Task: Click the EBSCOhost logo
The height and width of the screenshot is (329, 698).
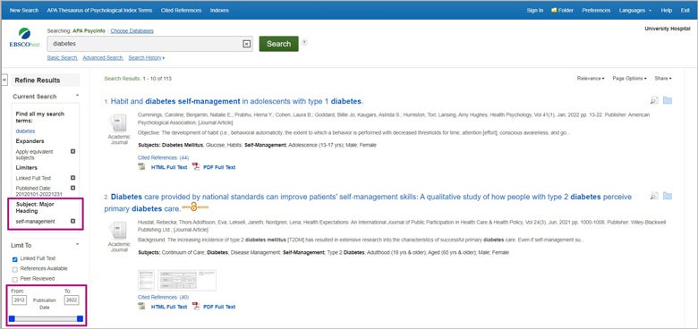Action: (x=24, y=38)
